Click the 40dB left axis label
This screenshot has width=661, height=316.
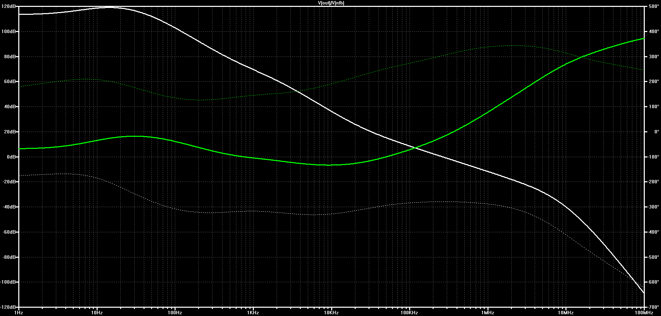10,107
